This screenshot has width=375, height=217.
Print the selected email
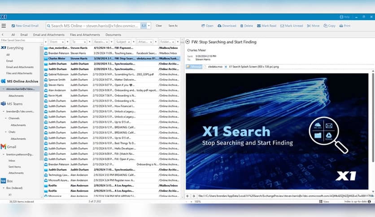(x=344, y=26)
